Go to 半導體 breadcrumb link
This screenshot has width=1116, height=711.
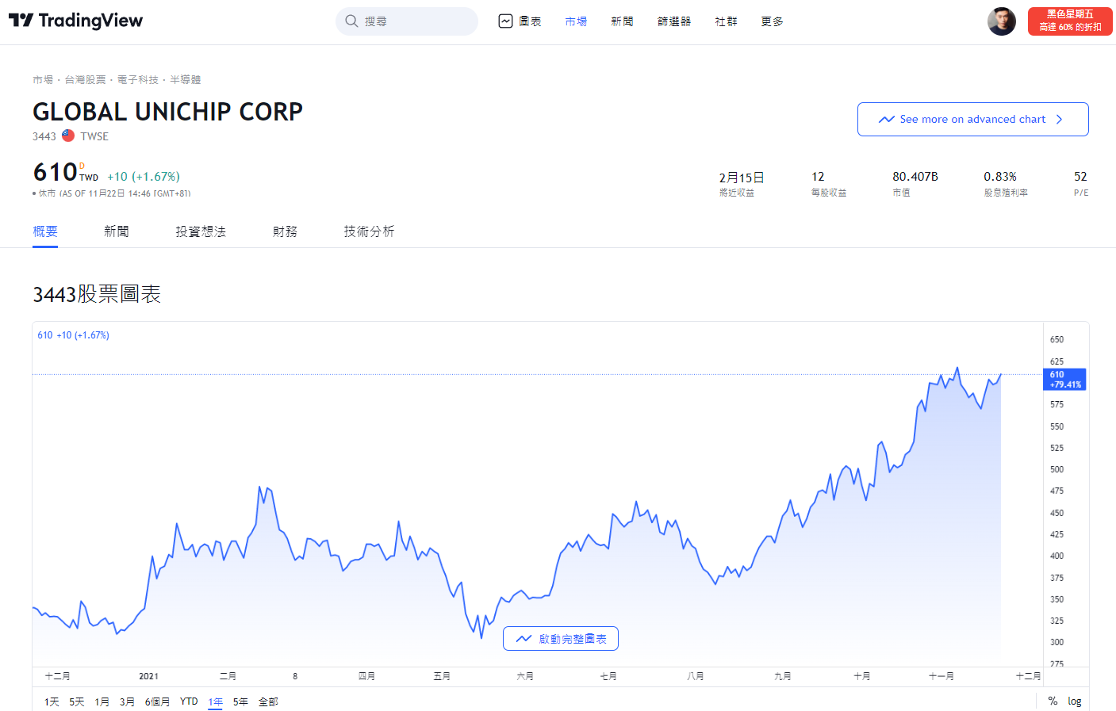pos(186,79)
